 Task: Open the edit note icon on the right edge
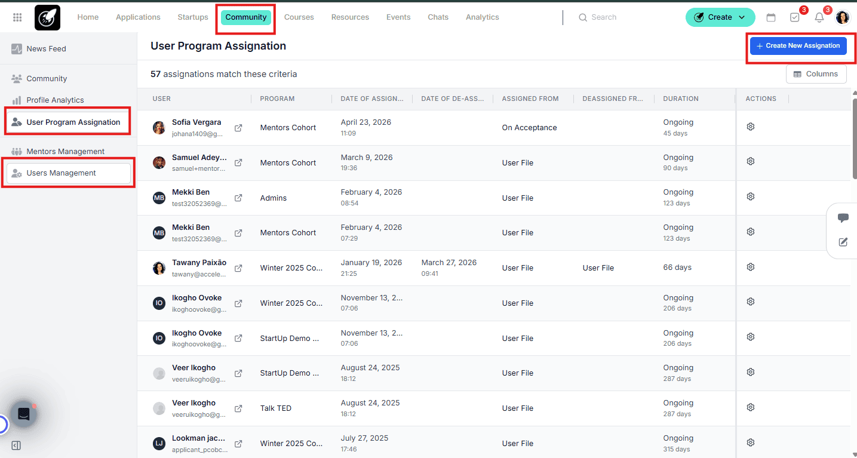[843, 242]
